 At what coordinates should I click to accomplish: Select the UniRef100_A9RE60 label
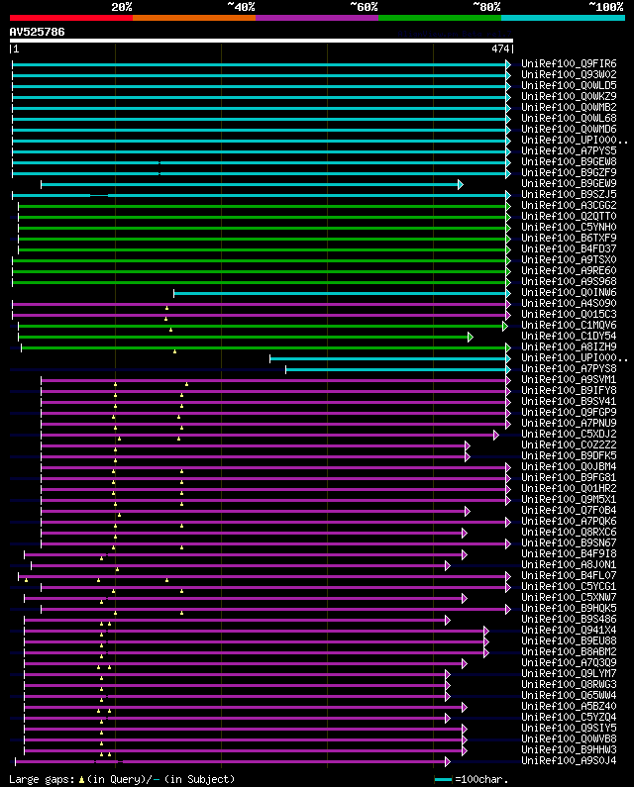(569, 270)
